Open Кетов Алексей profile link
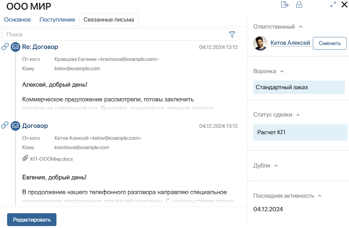This screenshot has width=349, height=228. coord(290,43)
